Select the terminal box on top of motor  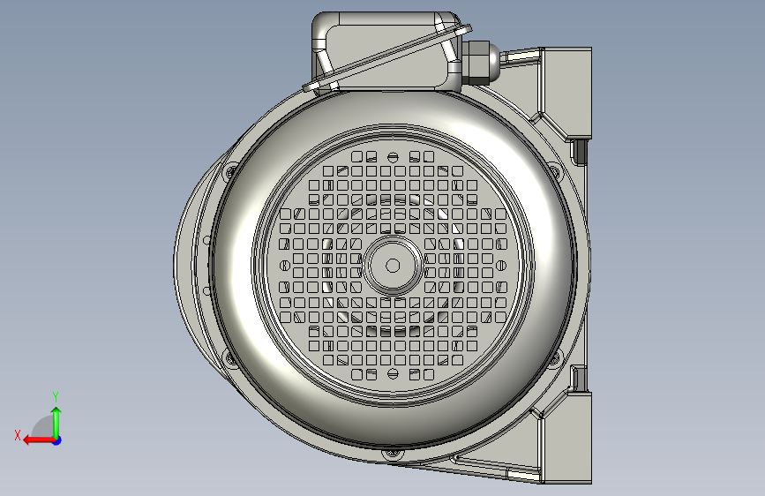(x=386, y=52)
